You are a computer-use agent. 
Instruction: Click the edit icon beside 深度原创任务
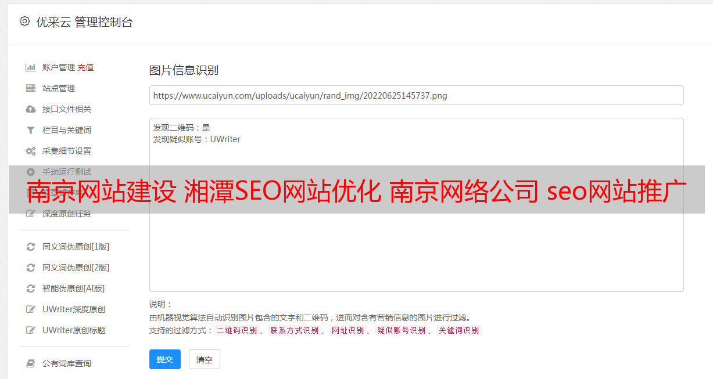coord(31,214)
